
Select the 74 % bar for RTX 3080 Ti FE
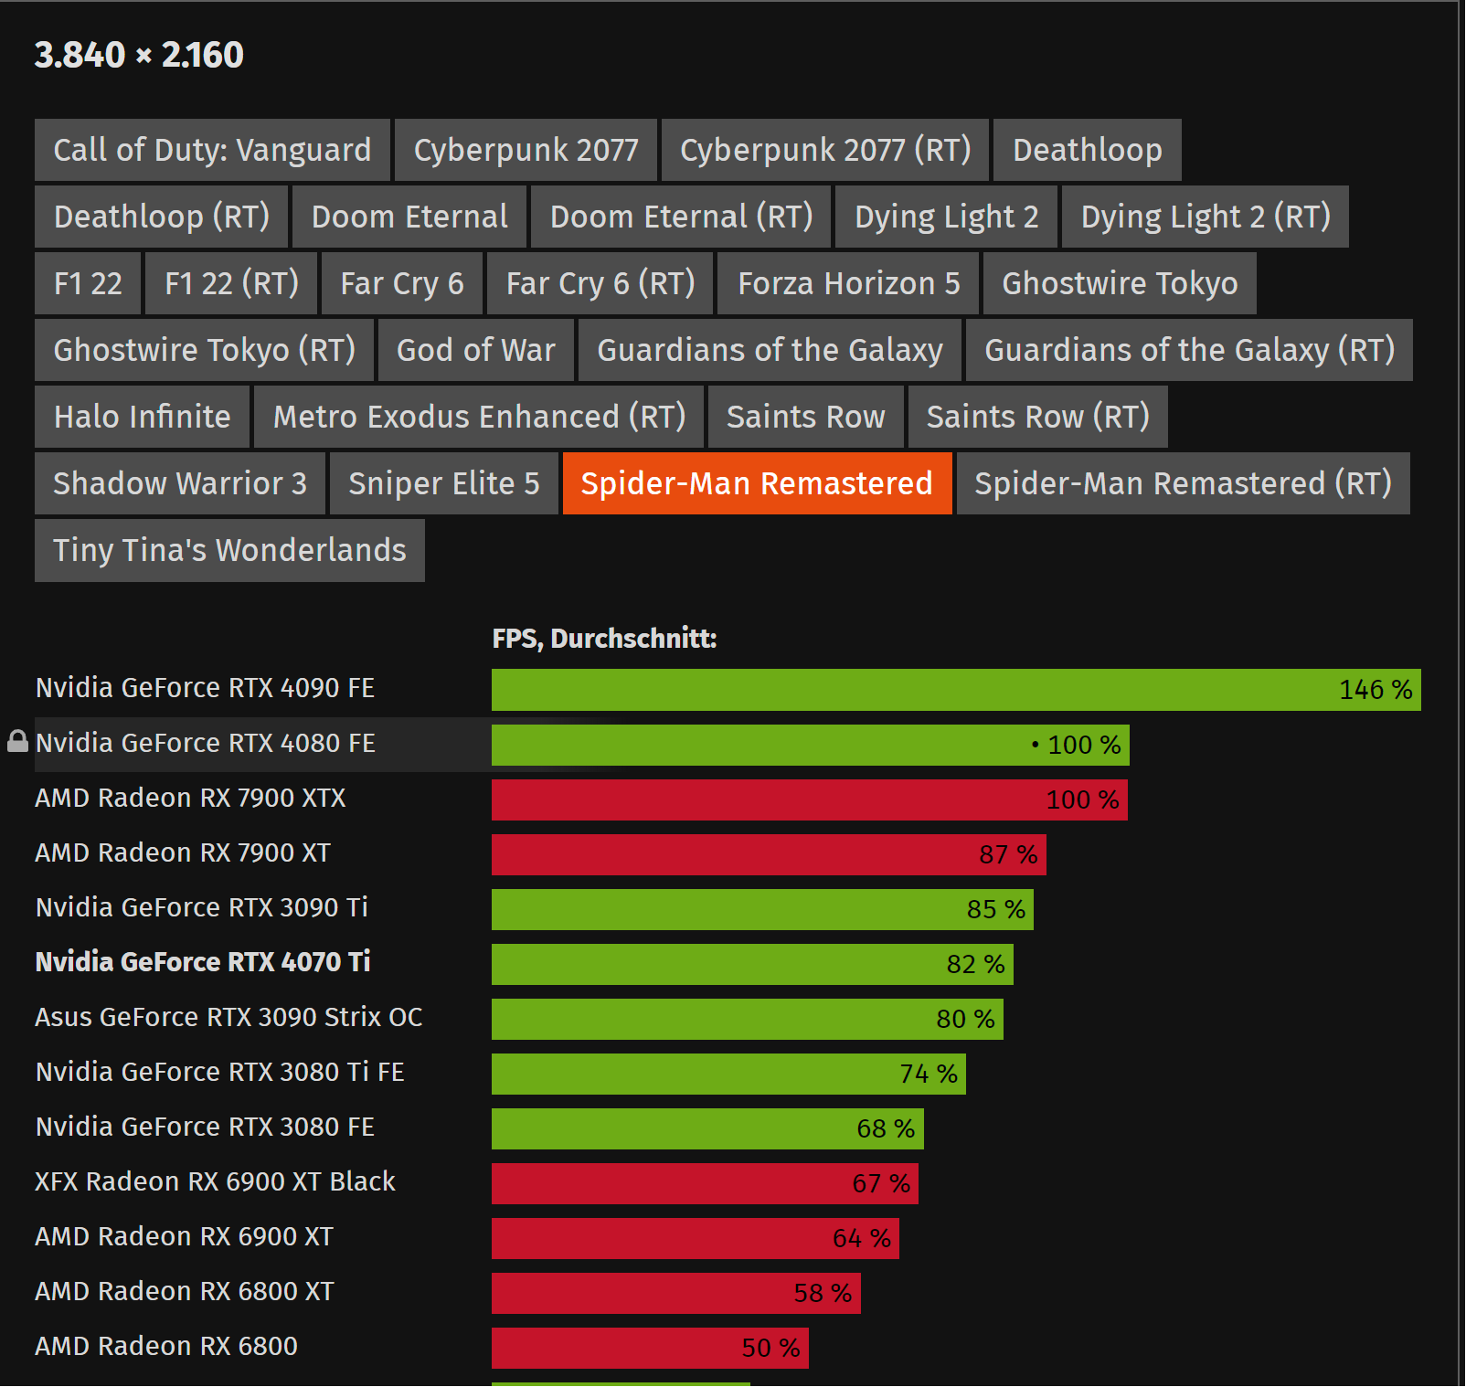coord(728,1074)
